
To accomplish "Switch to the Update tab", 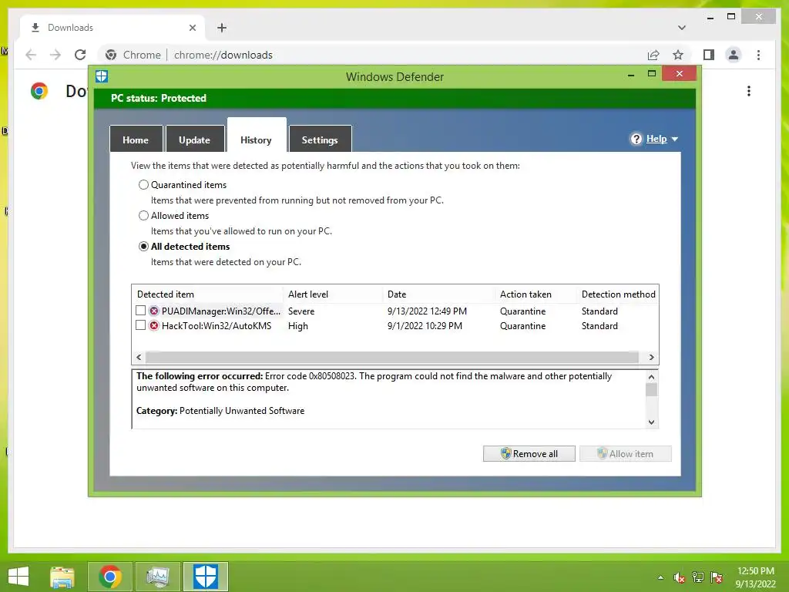I will (194, 140).
